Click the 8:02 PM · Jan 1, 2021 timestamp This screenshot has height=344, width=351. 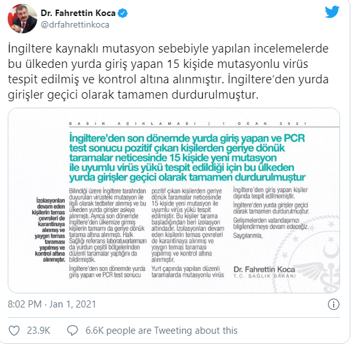pyautogui.click(x=52, y=304)
